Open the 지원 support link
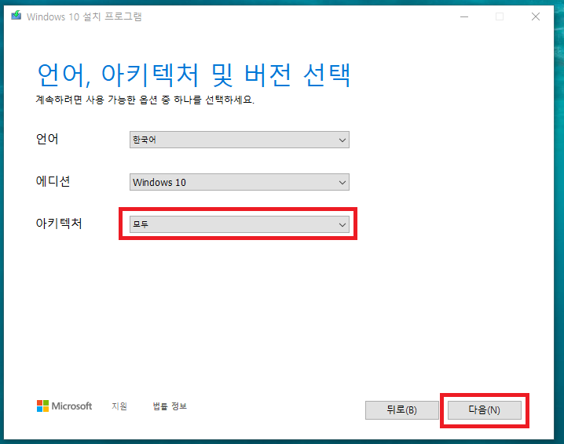Image resolution: width=564 pixels, height=444 pixels. pos(119,406)
